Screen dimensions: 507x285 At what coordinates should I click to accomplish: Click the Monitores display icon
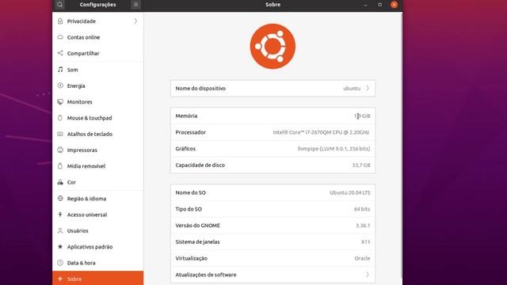(60, 102)
